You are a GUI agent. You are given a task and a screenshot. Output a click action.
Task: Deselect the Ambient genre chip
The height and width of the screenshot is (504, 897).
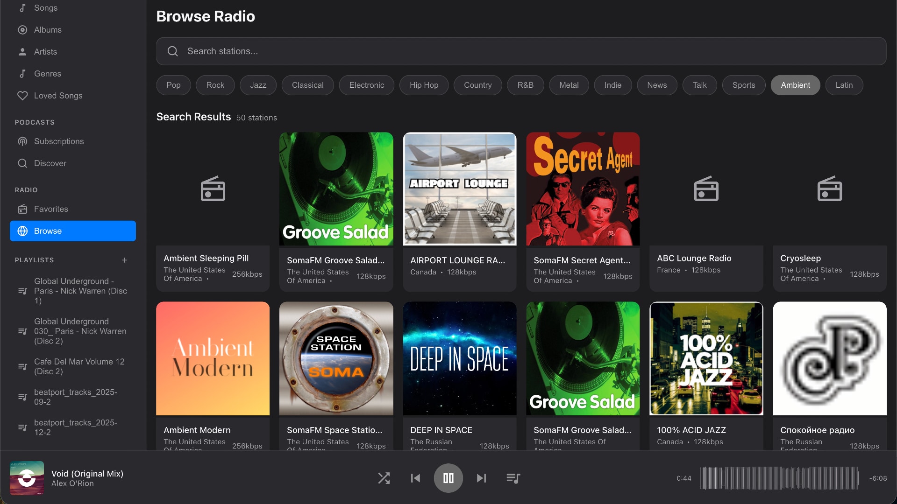796,85
